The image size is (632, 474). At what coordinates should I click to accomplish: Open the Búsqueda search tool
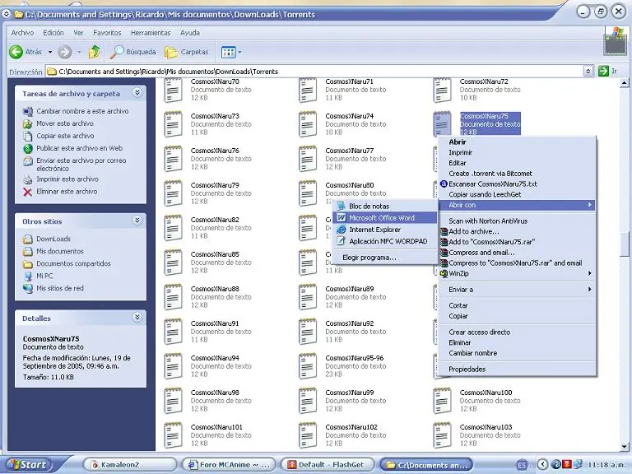[x=133, y=52]
